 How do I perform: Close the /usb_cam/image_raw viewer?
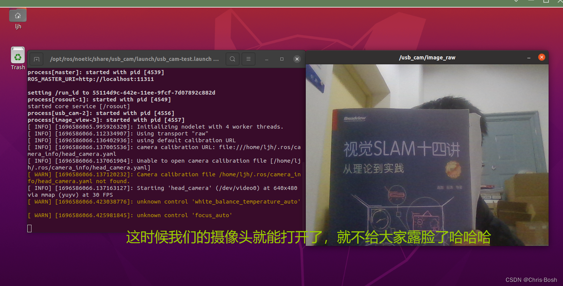[x=541, y=57]
